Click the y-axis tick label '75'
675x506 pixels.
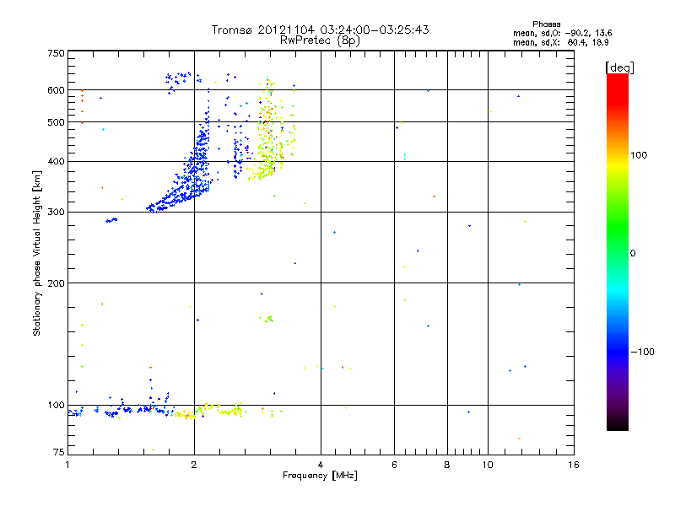(x=59, y=452)
